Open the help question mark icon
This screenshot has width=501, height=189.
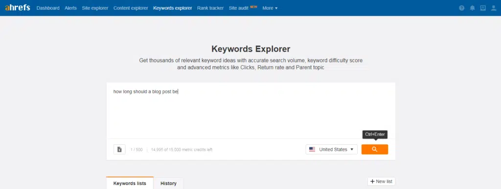[x=461, y=8]
